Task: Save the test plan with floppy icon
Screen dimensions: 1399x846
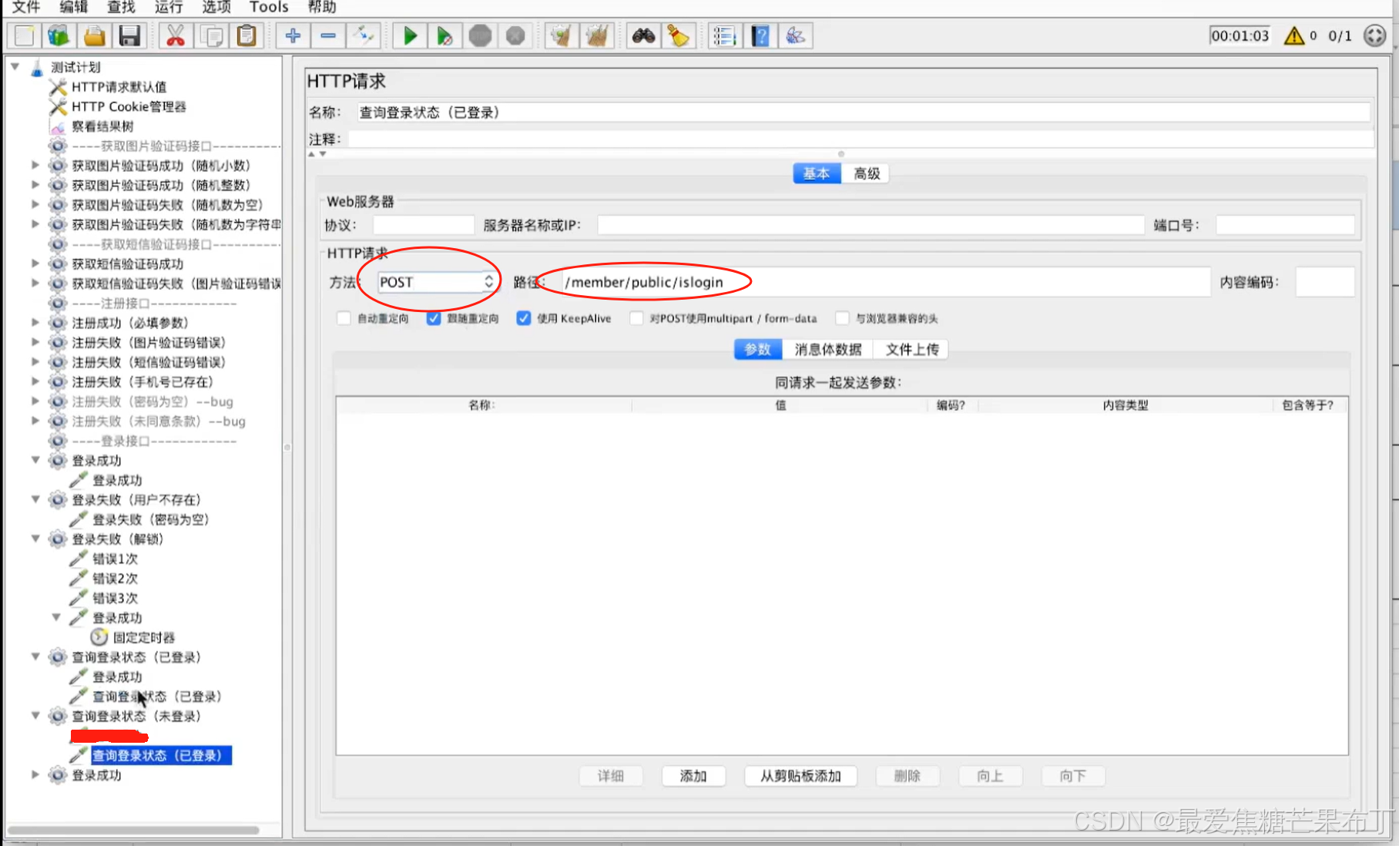Action: coord(129,35)
